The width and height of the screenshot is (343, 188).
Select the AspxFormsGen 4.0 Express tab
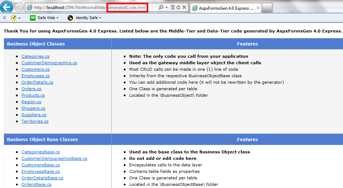[x=226, y=8]
